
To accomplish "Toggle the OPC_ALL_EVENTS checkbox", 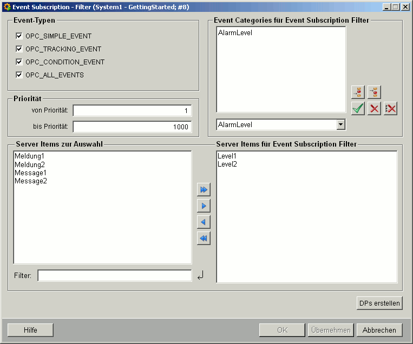I will point(19,75).
